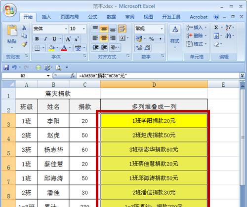
Task: Open the 样式 styles gallery
Action: pyautogui.click(x=175, y=37)
